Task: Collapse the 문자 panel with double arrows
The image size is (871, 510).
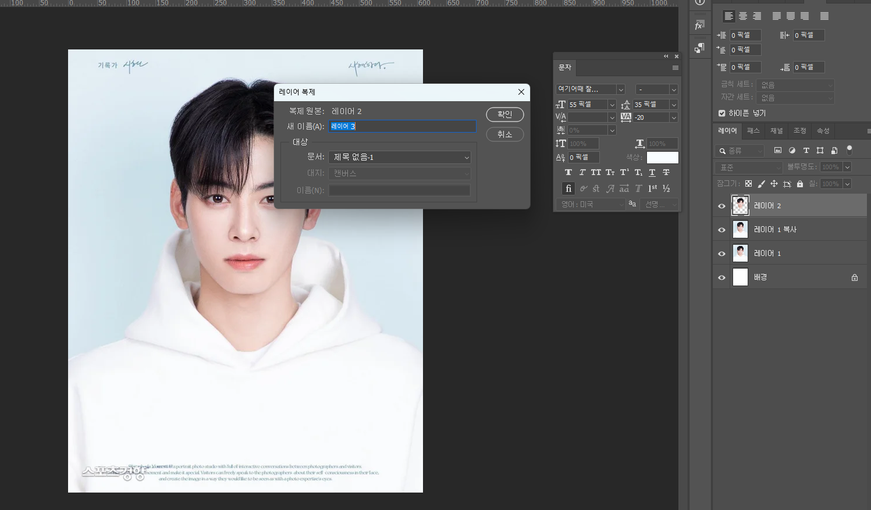Action: tap(666, 56)
